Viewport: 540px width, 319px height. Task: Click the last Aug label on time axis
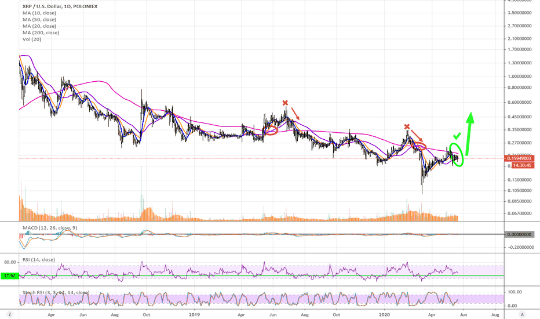[495, 314]
